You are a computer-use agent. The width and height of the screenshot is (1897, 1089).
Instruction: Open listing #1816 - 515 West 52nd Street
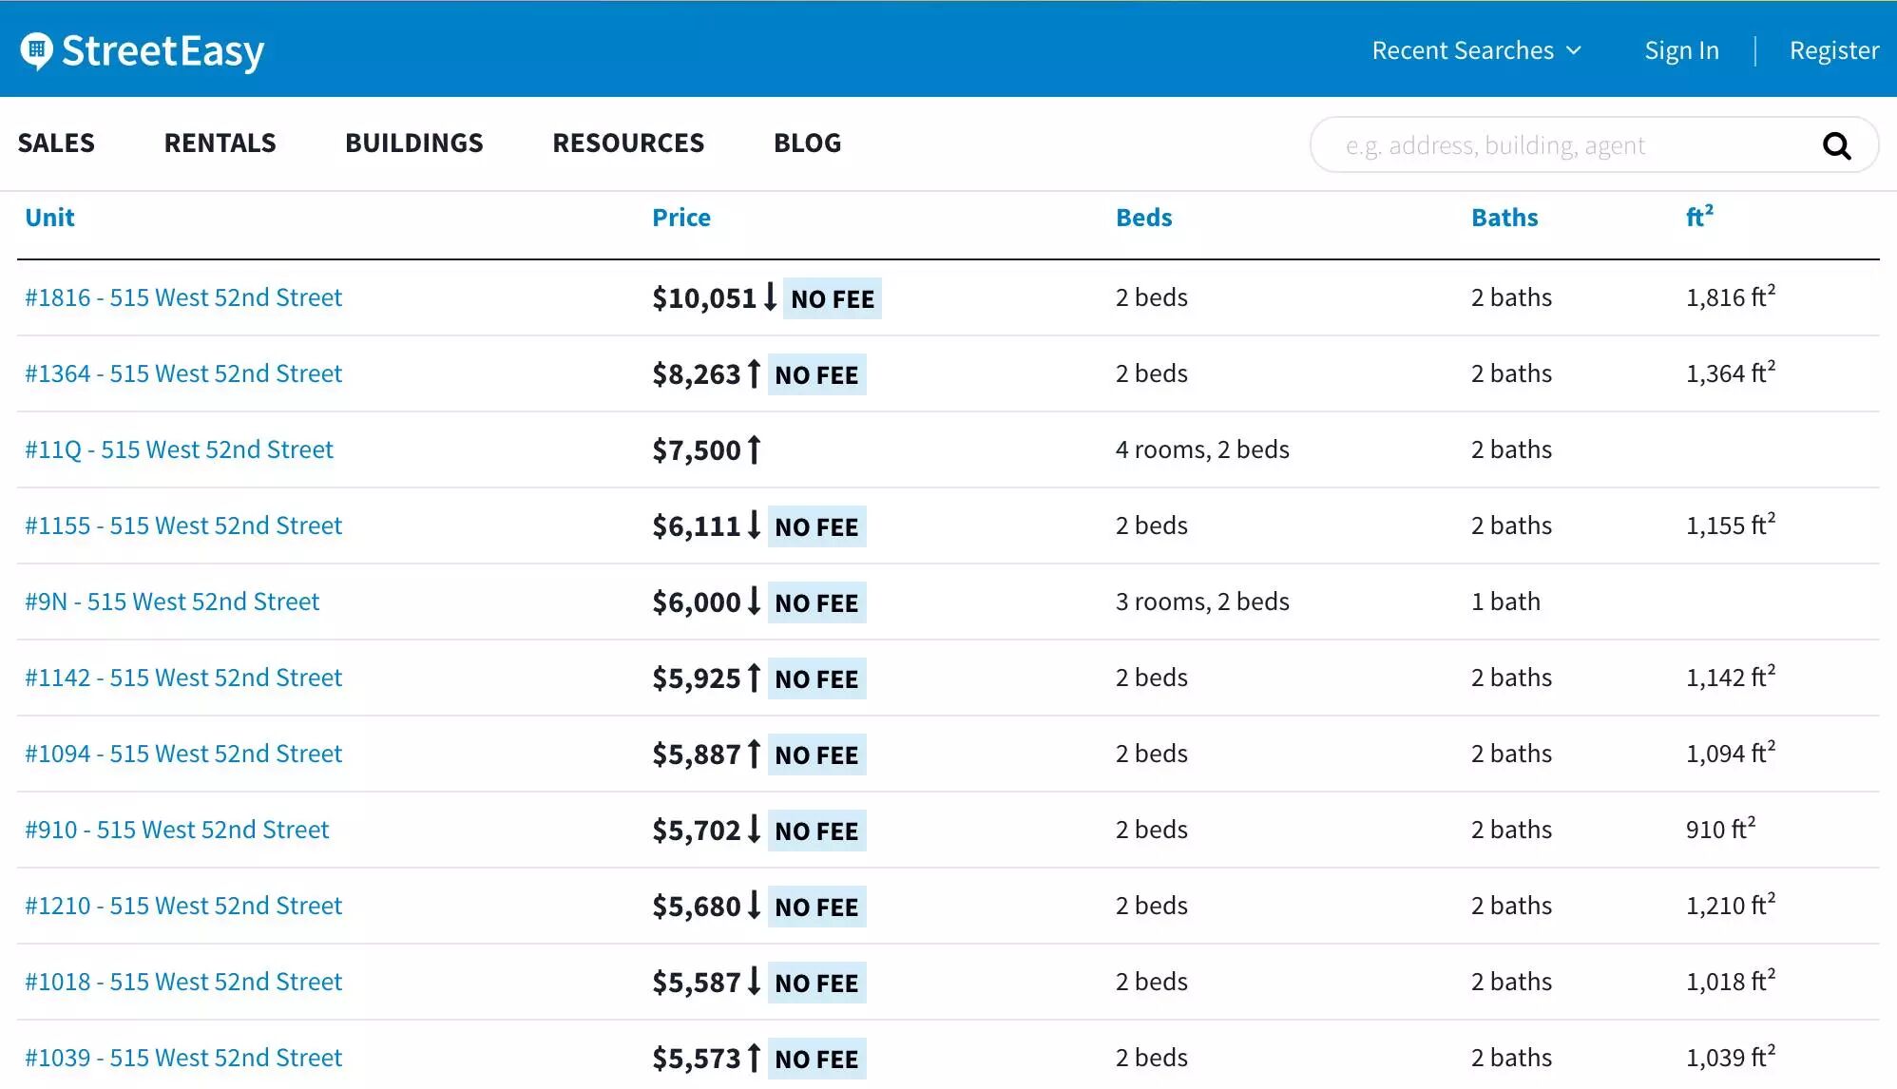tap(183, 297)
